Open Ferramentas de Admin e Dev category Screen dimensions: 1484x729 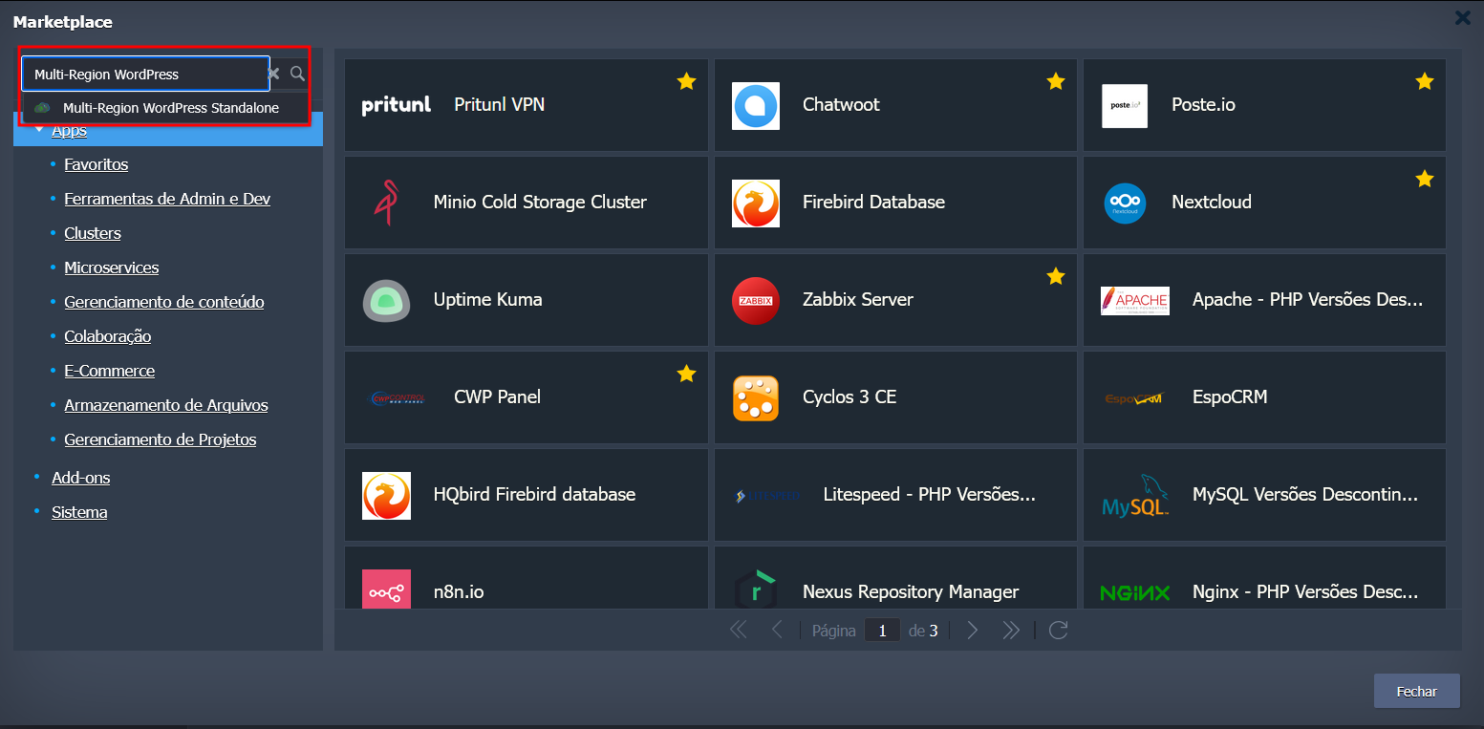click(x=167, y=199)
